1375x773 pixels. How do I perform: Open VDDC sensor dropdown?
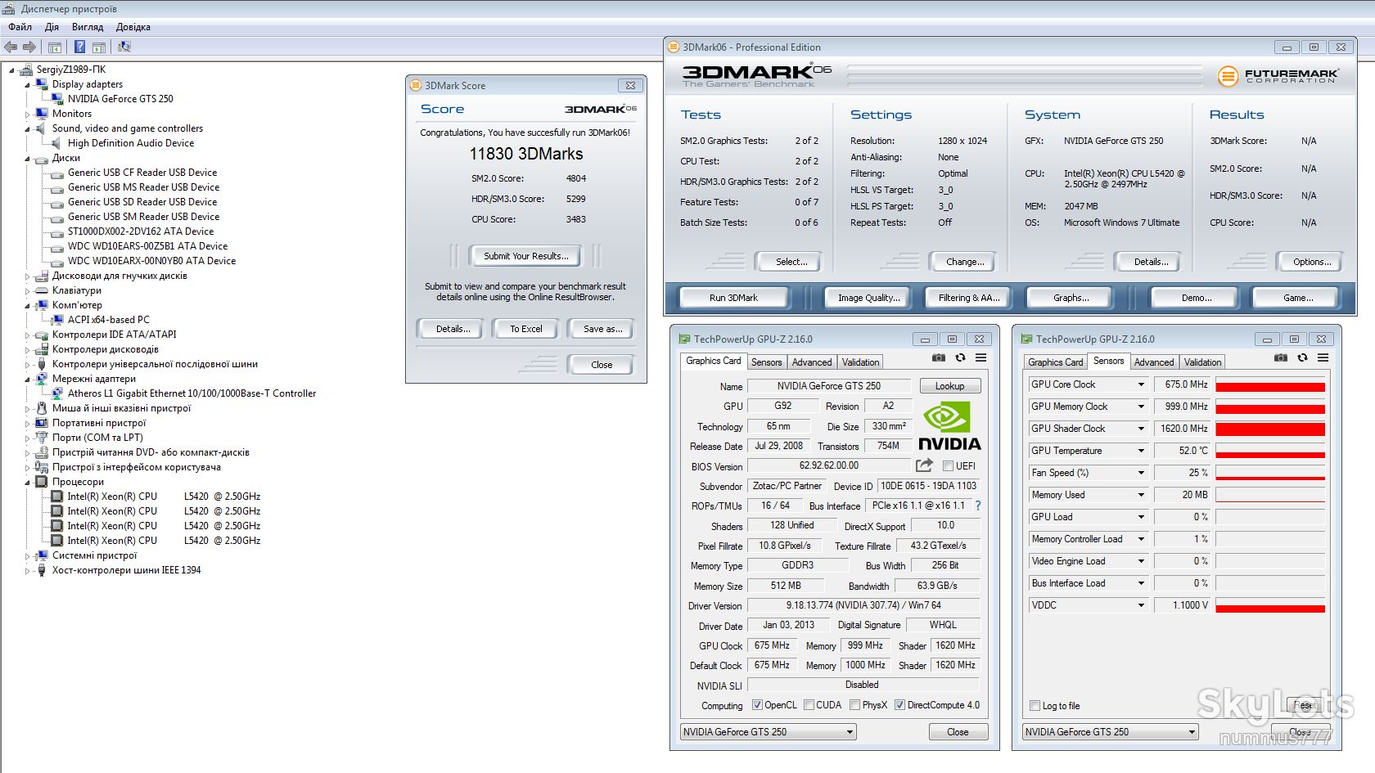[x=1141, y=605]
